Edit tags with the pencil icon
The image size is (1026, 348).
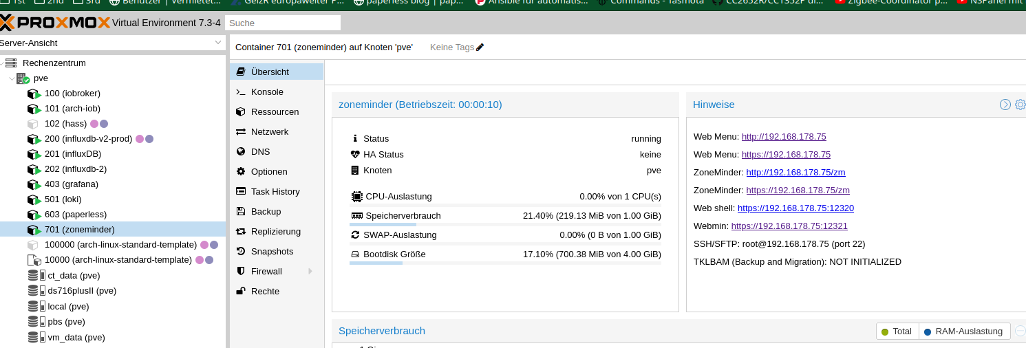[x=480, y=47]
